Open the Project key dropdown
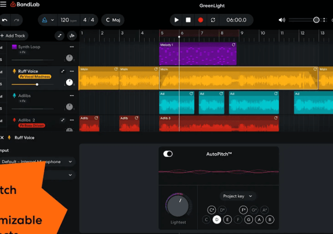This screenshot has width=333, height=234. click(238, 196)
